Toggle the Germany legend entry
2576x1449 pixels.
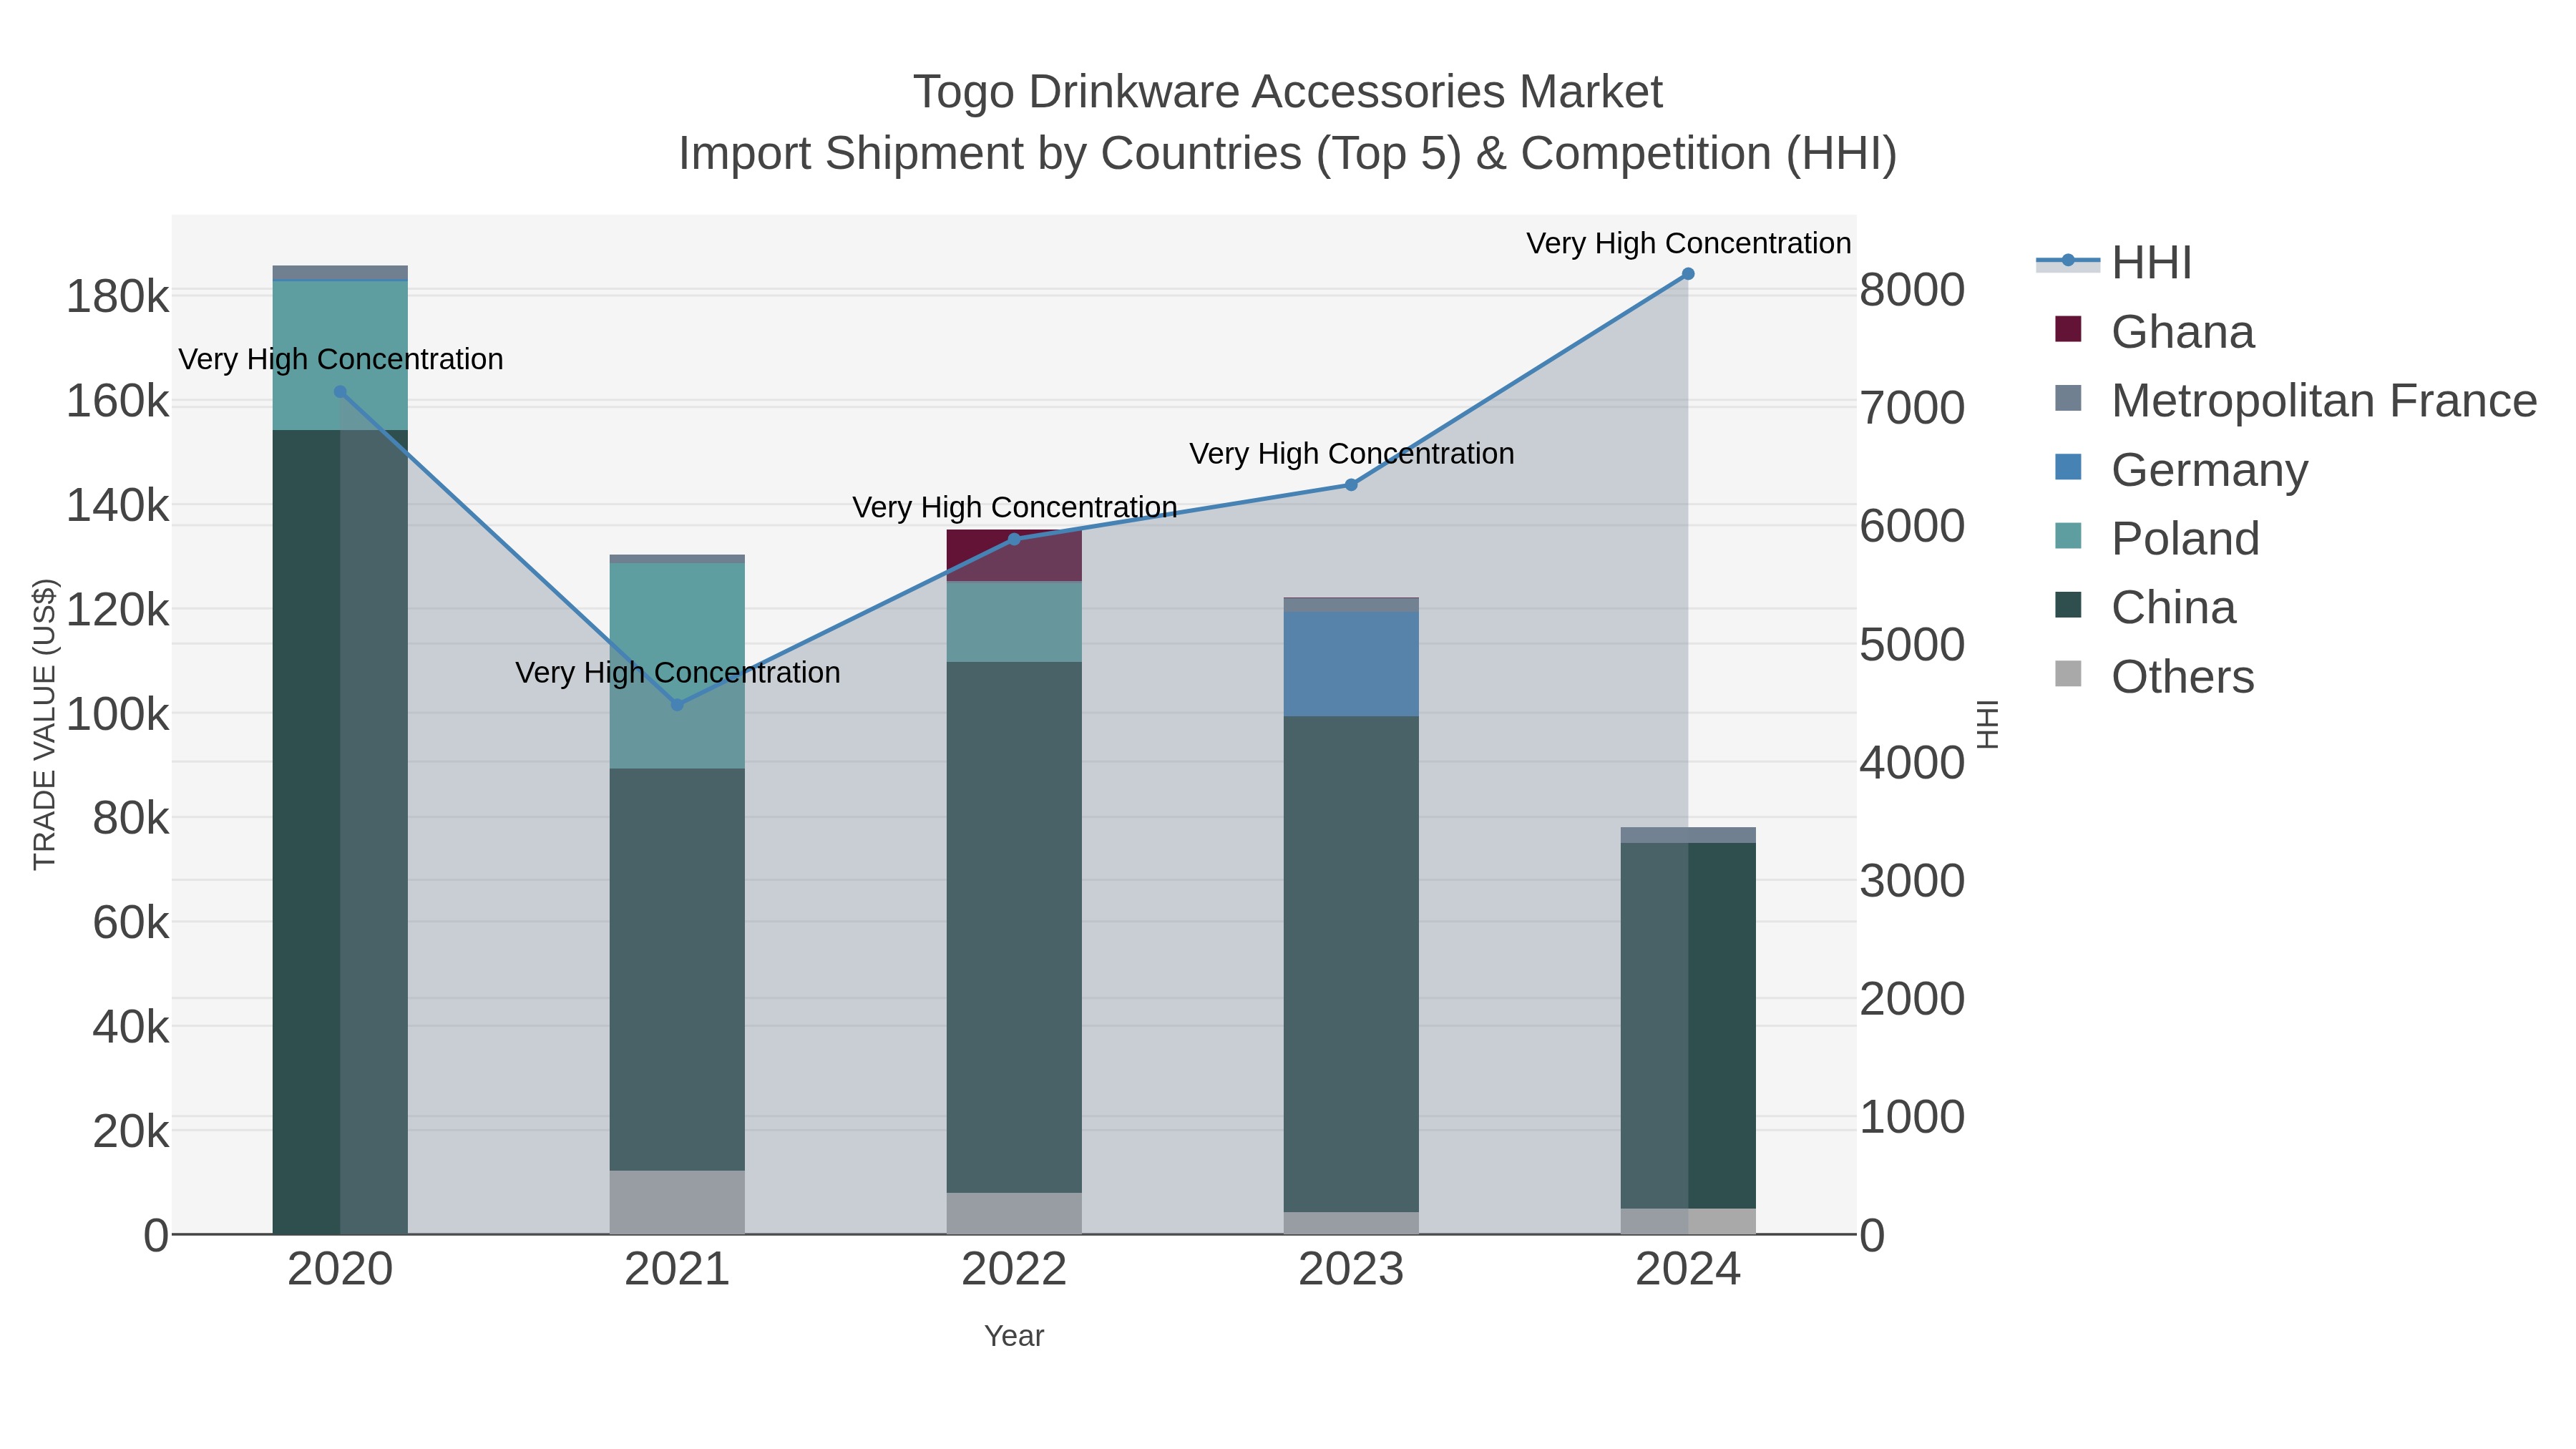[x=2181, y=469]
